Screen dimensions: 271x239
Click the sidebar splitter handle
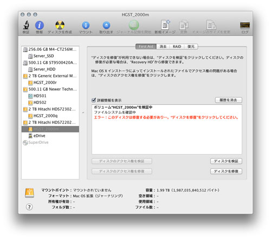pos(83,112)
